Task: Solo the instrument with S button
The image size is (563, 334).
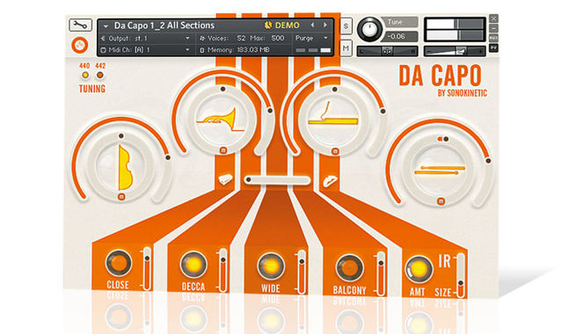Action: (x=346, y=26)
